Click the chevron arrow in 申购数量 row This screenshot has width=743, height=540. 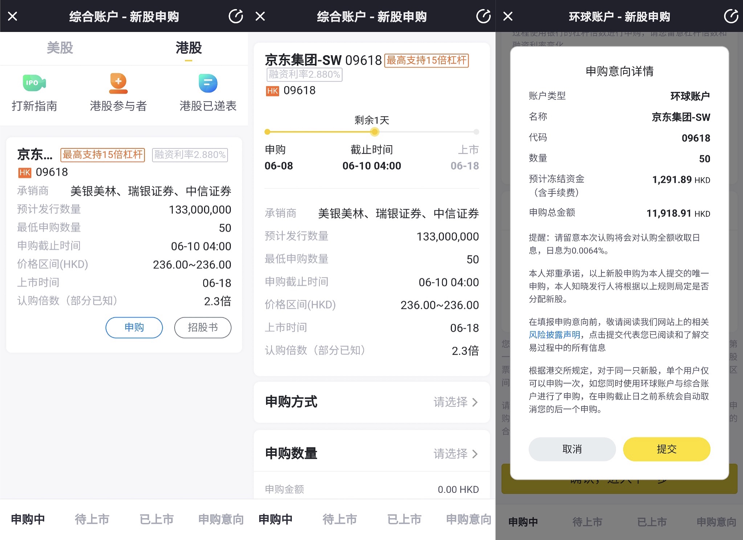coord(475,454)
